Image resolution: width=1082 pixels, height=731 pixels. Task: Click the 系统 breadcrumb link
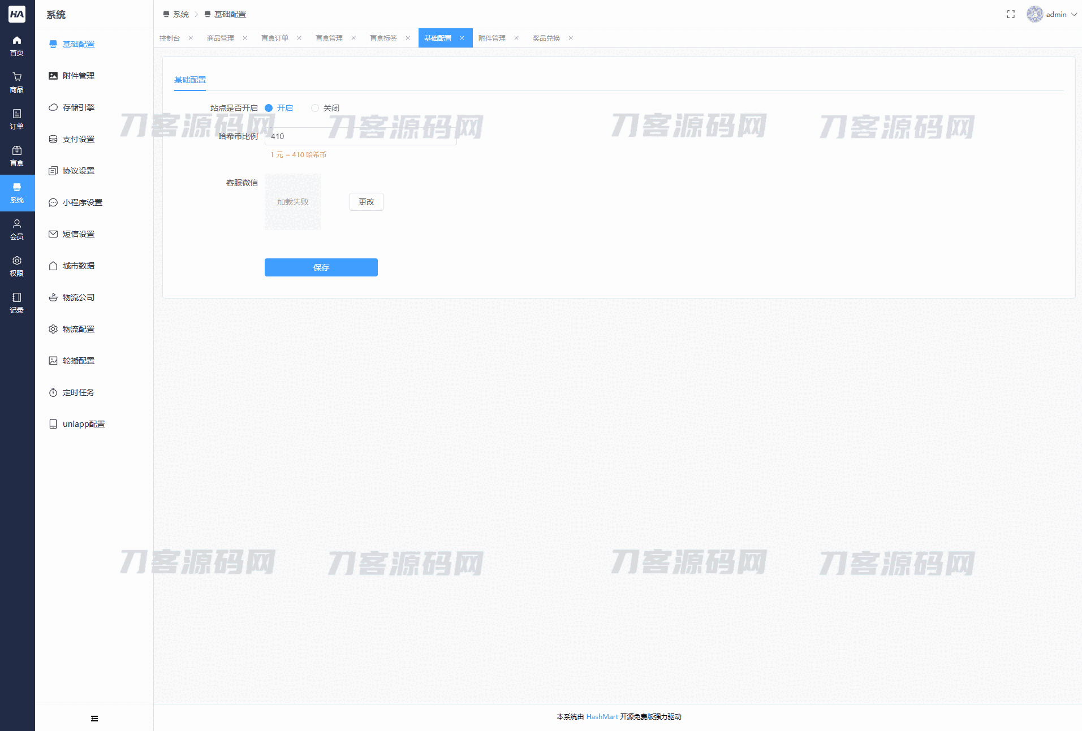(x=176, y=15)
